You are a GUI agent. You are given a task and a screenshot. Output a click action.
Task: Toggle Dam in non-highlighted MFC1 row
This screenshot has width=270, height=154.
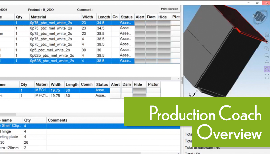click(x=127, y=96)
